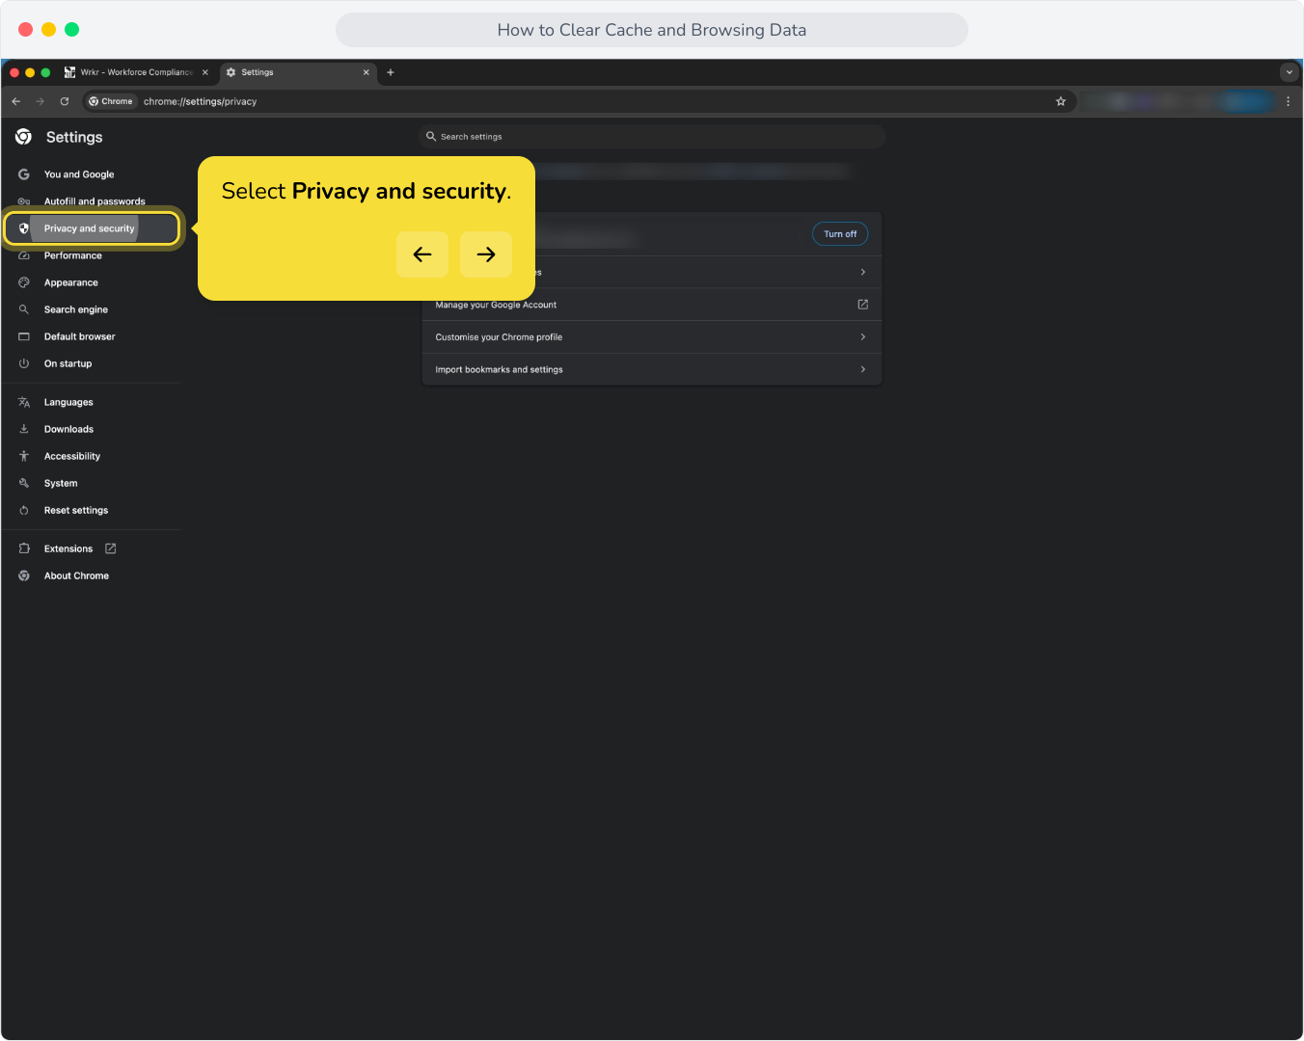The width and height of the screenshot is (1304, 1041).
Task: Go to next tutorial step arrow
Action: click(486, 254)
